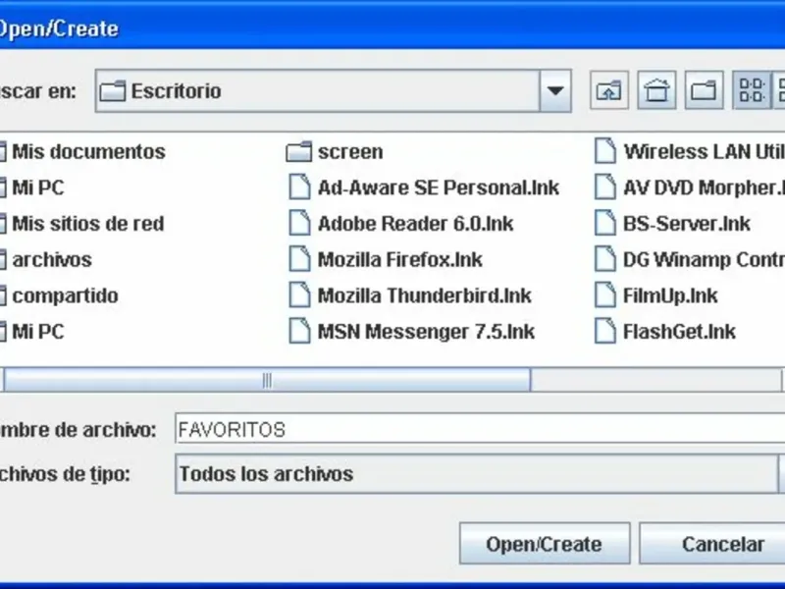This screenshot has width=785, height=589.
Task: Select MSN Messenger 7.5.lnk file
Action: point(426,332)
